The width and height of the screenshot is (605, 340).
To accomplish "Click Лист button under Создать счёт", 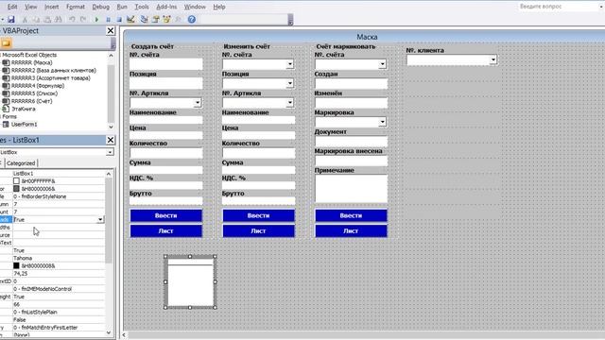I will (166, 230).
